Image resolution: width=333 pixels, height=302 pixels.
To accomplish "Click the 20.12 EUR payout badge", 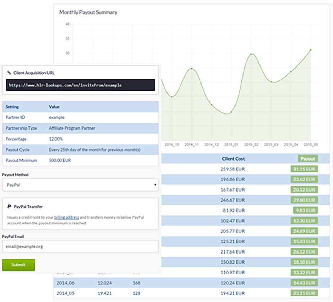I will (x=304, y=189).
